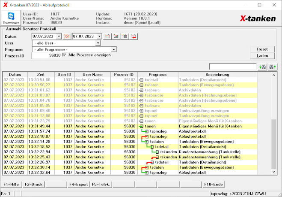The width and height of the screenshot is (282, 197).
Task: Click the gray exit icon beside tspruef at 13:31:09,40
Action: [x=141, y=111]
